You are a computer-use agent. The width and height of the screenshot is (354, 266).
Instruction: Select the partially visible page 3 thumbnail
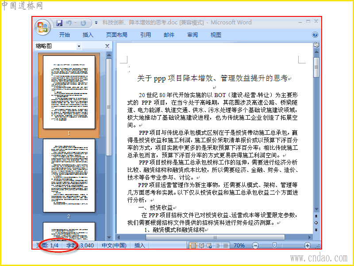(69, 231)
